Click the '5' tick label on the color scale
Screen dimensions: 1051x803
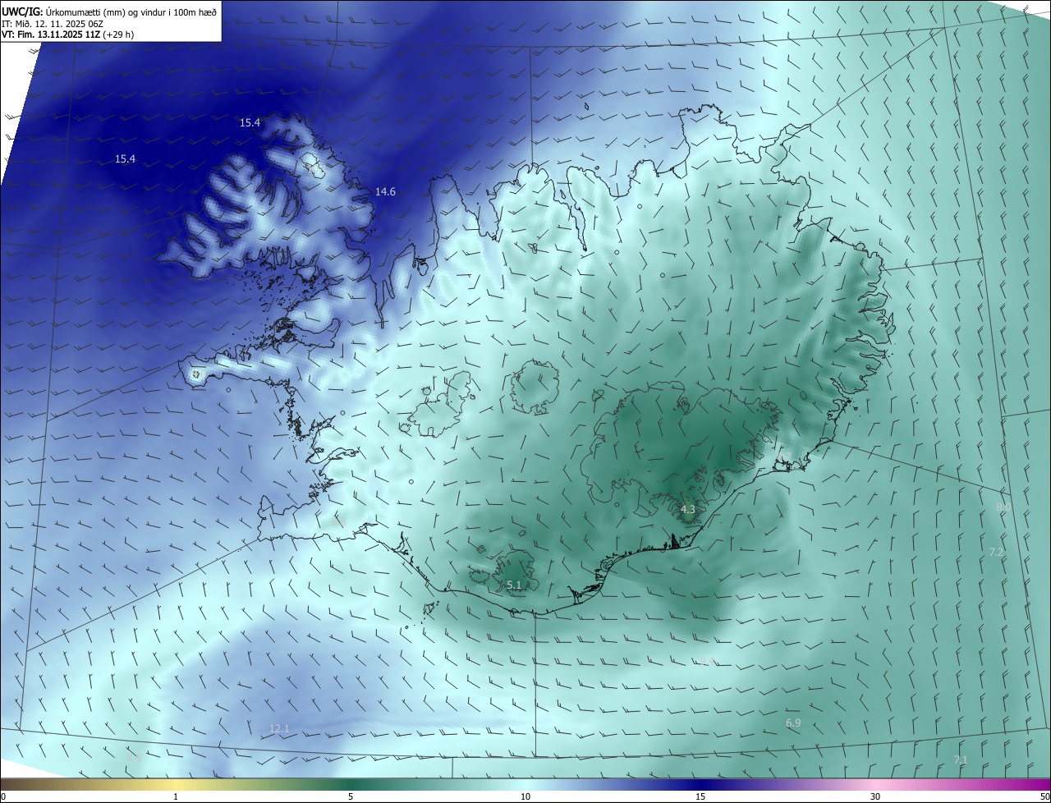point(351,796)
